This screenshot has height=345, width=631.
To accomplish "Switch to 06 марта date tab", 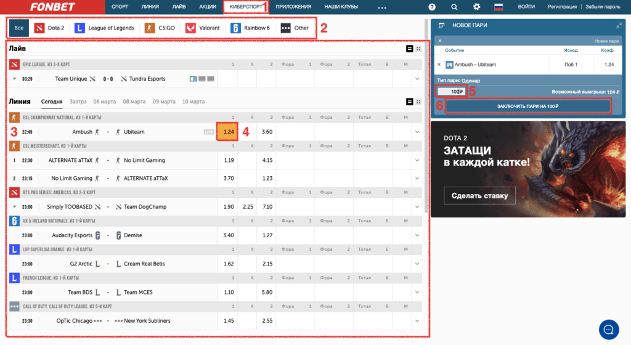I will pyautogui.click(x=104, y=102).
